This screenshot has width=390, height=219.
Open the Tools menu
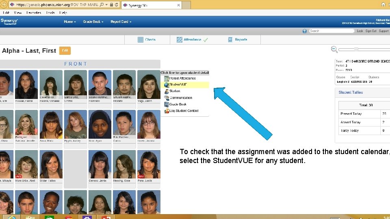50,13
